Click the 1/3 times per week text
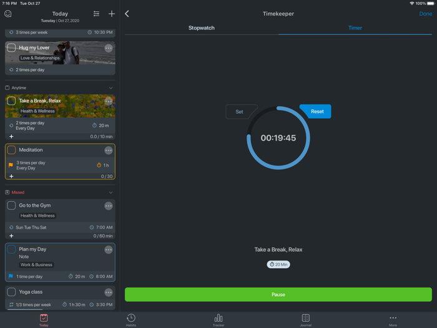 [x=34, y=305]
